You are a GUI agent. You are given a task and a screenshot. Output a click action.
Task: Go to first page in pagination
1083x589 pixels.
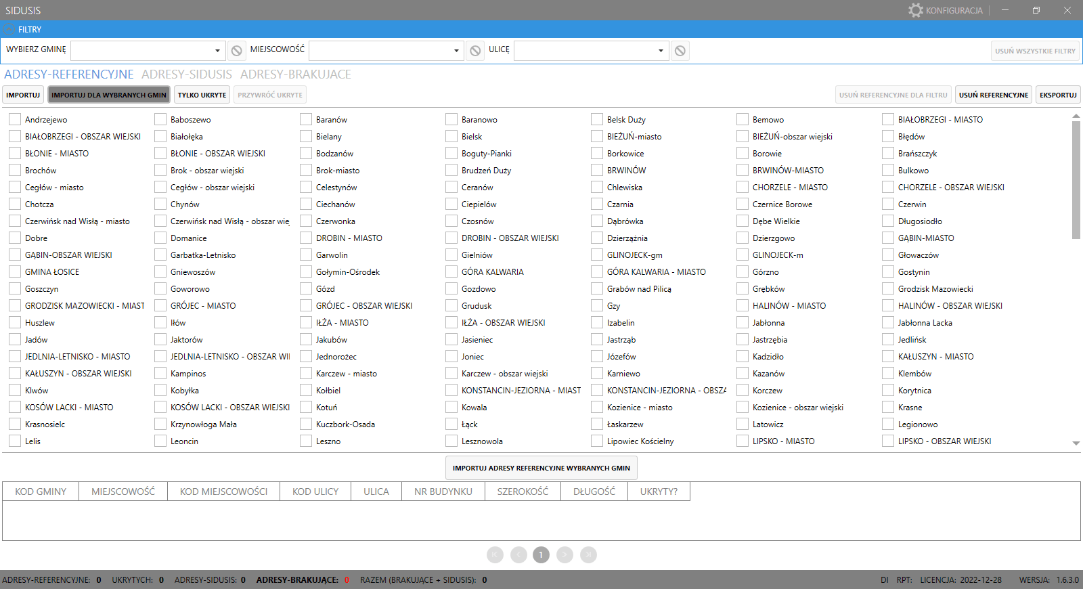[x=495, y=555]
